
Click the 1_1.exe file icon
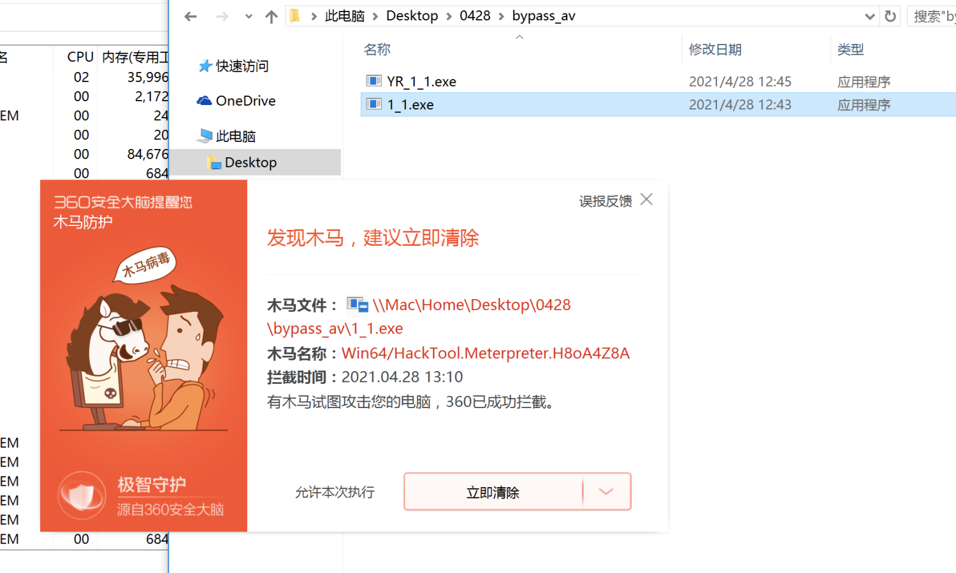[x=373, y=104]
